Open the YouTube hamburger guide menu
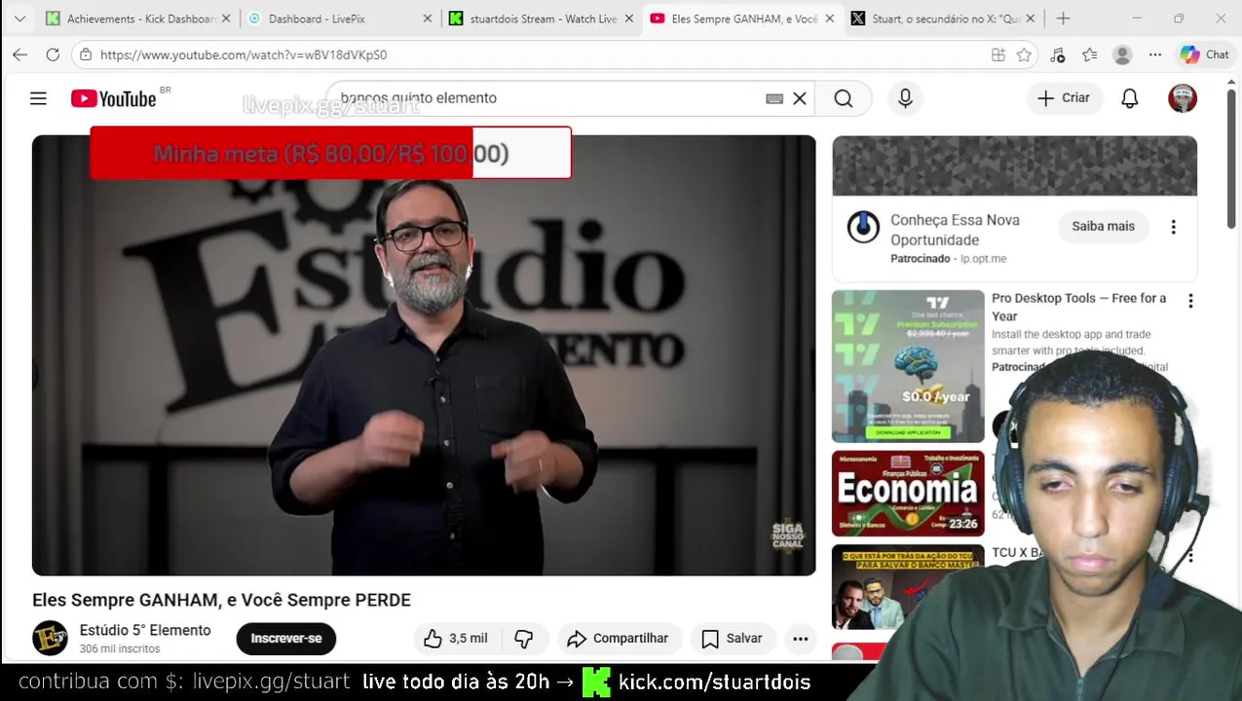1242x701 pixels. pyautogui.click(x=38, y=98)
